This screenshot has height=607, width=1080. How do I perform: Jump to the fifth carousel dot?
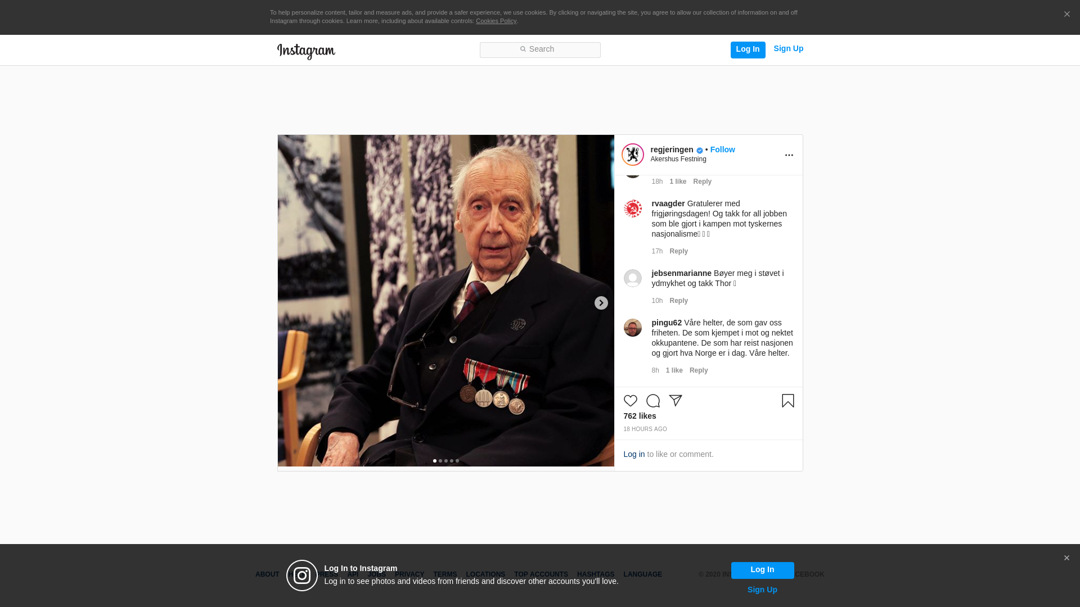(457, 461)
